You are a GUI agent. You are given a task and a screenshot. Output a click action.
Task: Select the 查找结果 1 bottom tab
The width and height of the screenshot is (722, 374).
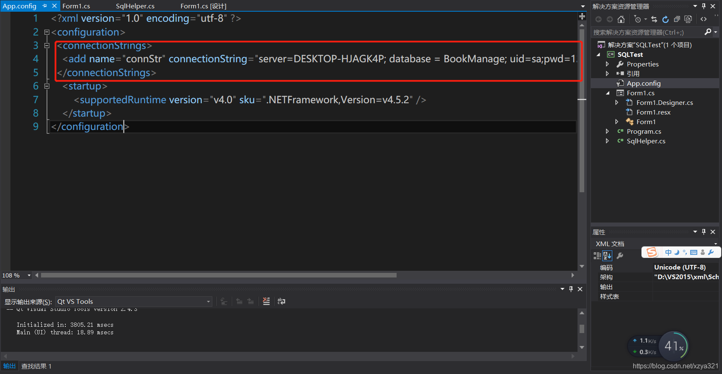[36, 366]
